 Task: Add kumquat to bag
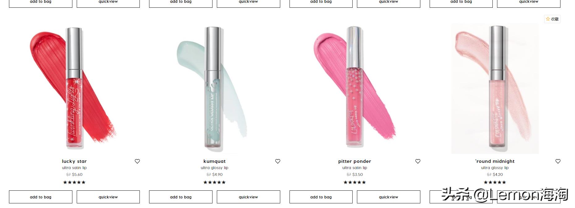(181, 197)
